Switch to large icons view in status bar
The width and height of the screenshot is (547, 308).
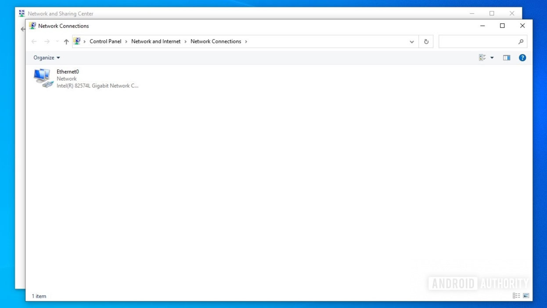pyautogui.click(x=526, y=296)
